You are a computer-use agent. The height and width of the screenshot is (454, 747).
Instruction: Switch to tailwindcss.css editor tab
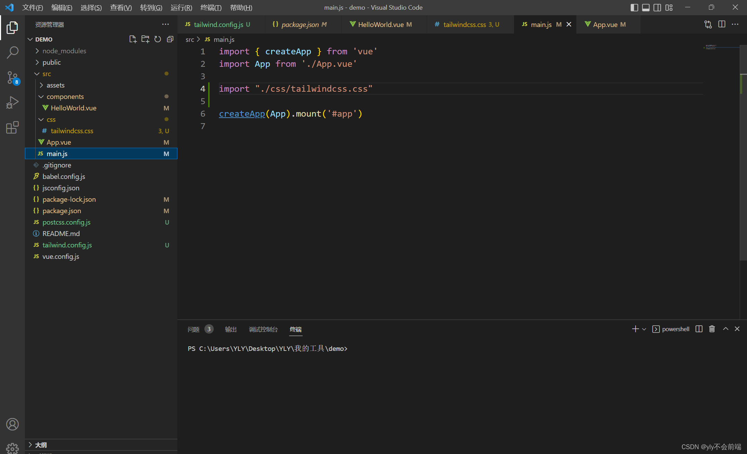point(464,24)
